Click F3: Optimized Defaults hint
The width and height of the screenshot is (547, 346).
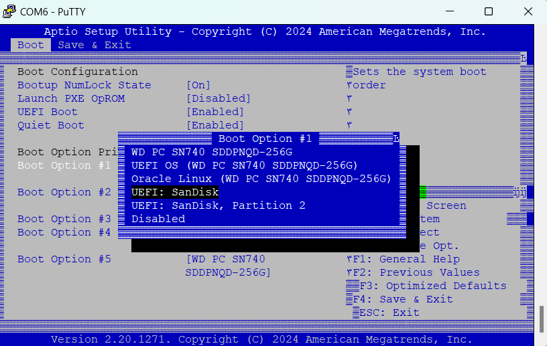coord(432,286)
